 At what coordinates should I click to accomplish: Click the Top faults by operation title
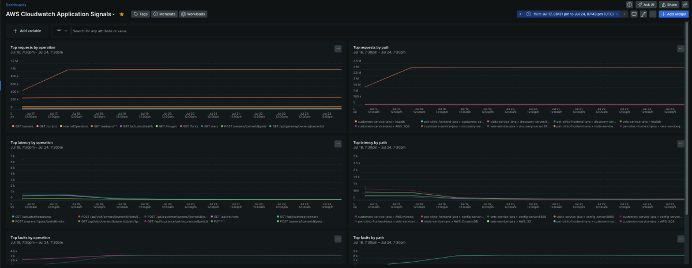pyautogui.click(x=31, y=237)
